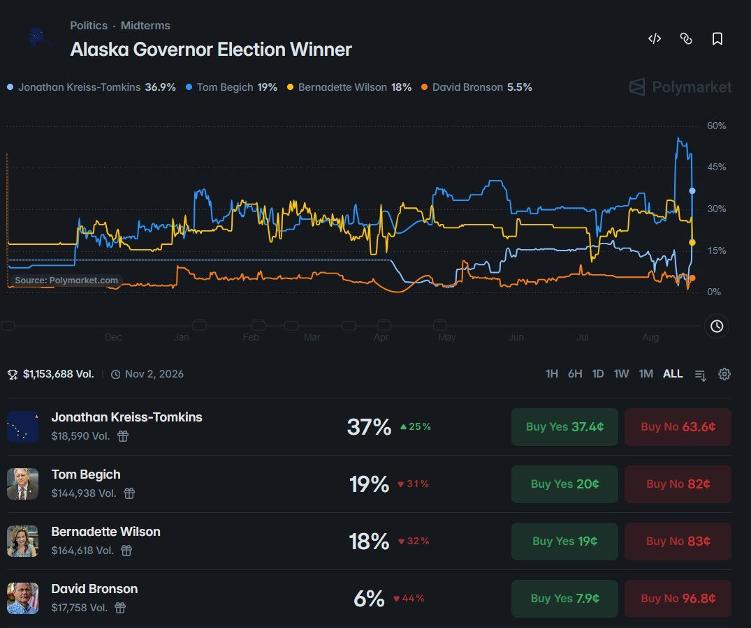
Task: Click Bernadette Wilson's profile thumbnail
Action: click(22, 541)
